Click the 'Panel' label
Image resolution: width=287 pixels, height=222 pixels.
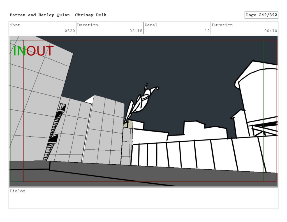tap(151, 25)
